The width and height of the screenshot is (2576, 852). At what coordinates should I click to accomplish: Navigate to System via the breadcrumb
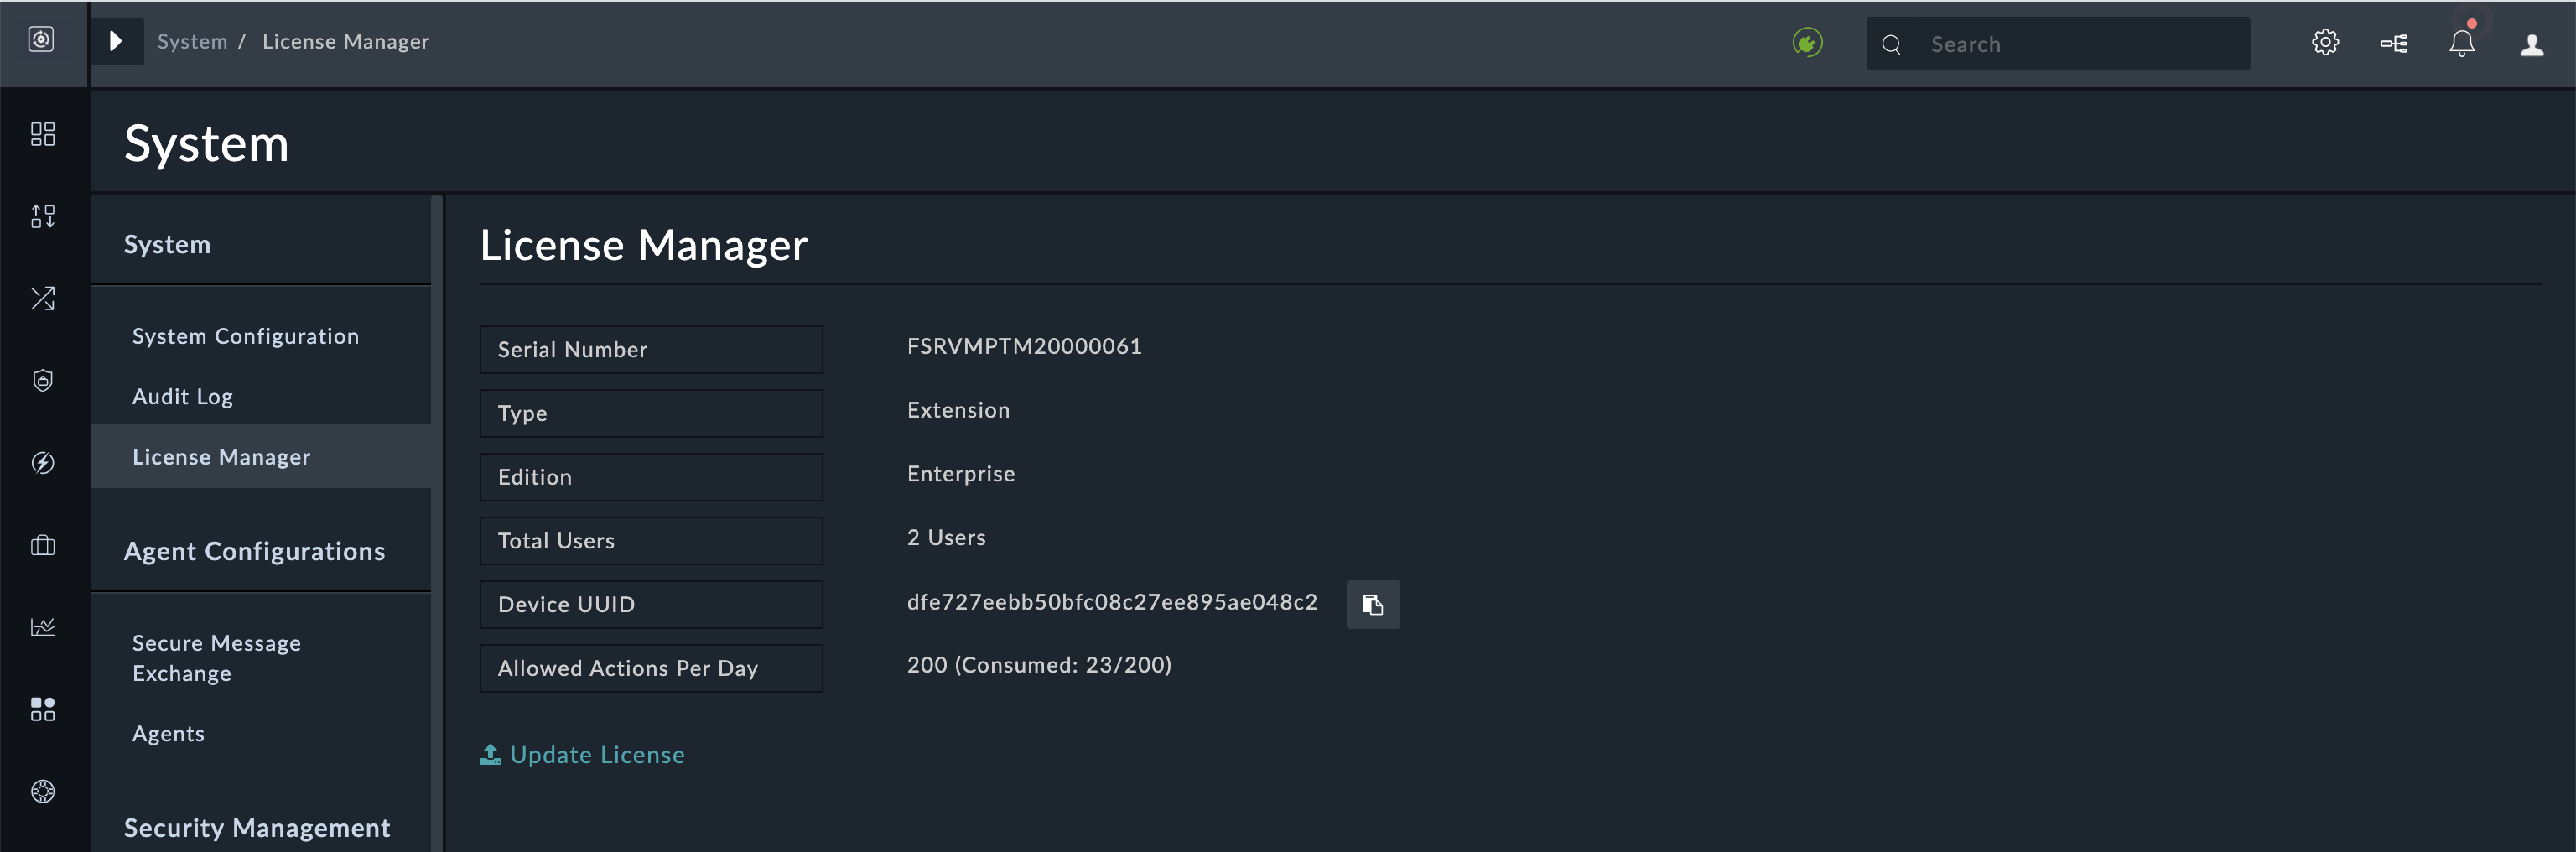(x=192, y=41)
